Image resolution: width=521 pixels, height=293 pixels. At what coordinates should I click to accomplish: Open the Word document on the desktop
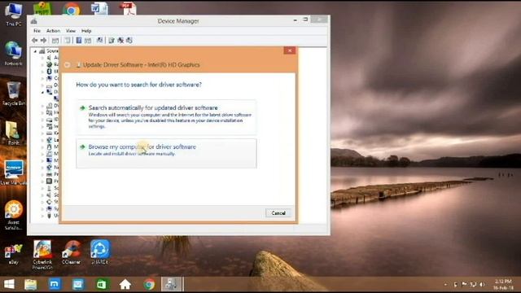coord(99,9)
